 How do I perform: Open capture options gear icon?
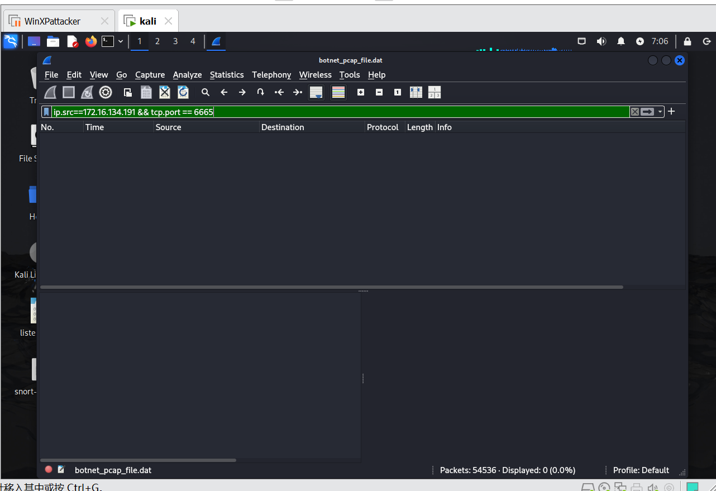tap(106, 92)
